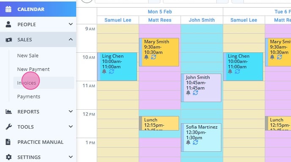Viewport: 291px width, 162px height.
Task: Open New Payment under Sales
Action: tap(33, 69)
